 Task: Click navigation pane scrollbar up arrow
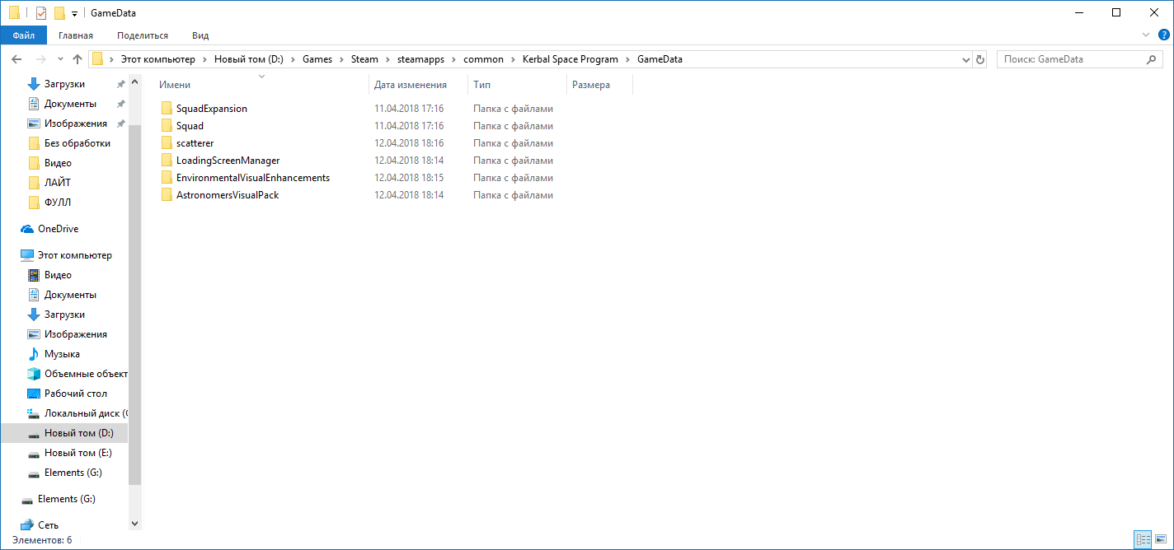click(x=135, y=82)
